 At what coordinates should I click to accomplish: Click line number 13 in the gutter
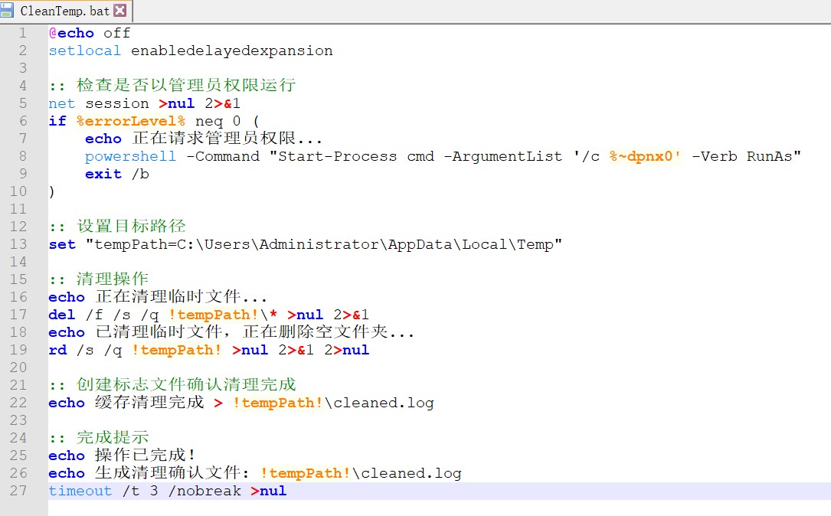[18, 244]
